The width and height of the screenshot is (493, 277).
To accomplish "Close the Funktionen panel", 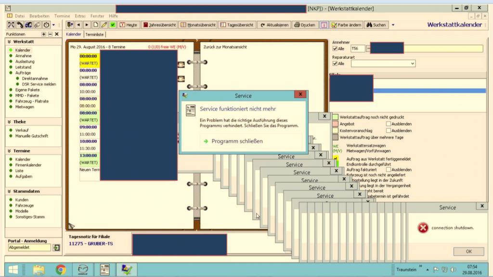I will [x=57, y=34].
